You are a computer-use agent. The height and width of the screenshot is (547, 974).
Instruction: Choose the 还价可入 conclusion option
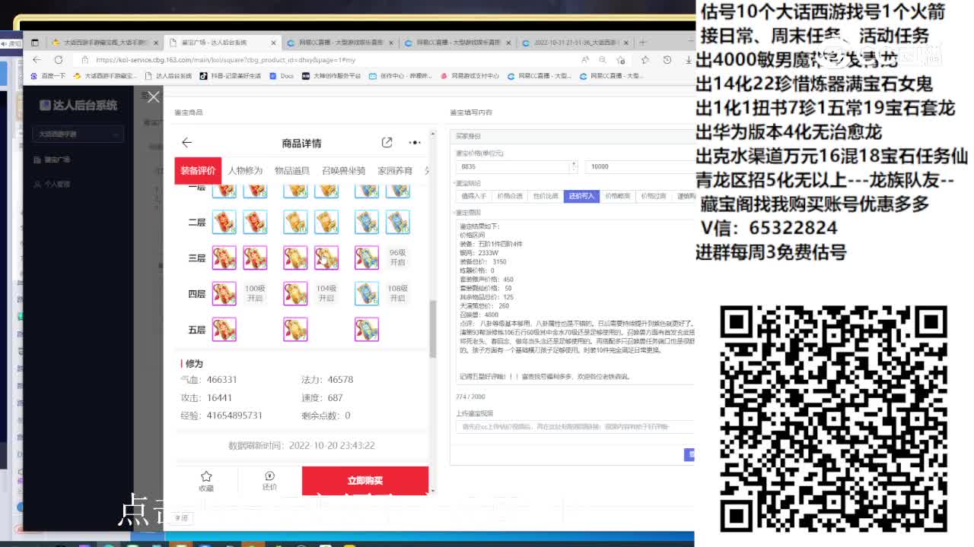[x=581, y=196]
